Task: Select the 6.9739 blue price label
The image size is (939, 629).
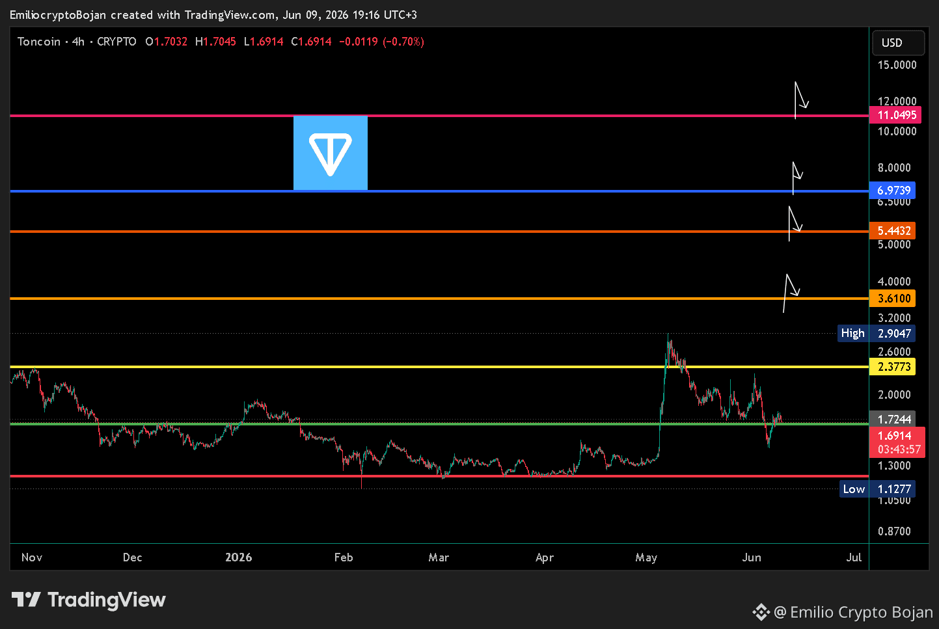Action: pos(892,191)
